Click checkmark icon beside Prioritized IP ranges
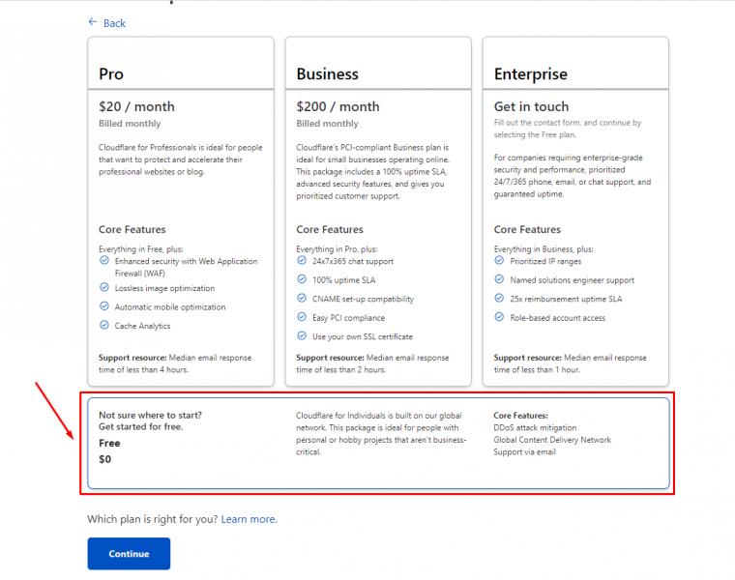The height and width of the screenshot is (580, 735). click(499, 260)
